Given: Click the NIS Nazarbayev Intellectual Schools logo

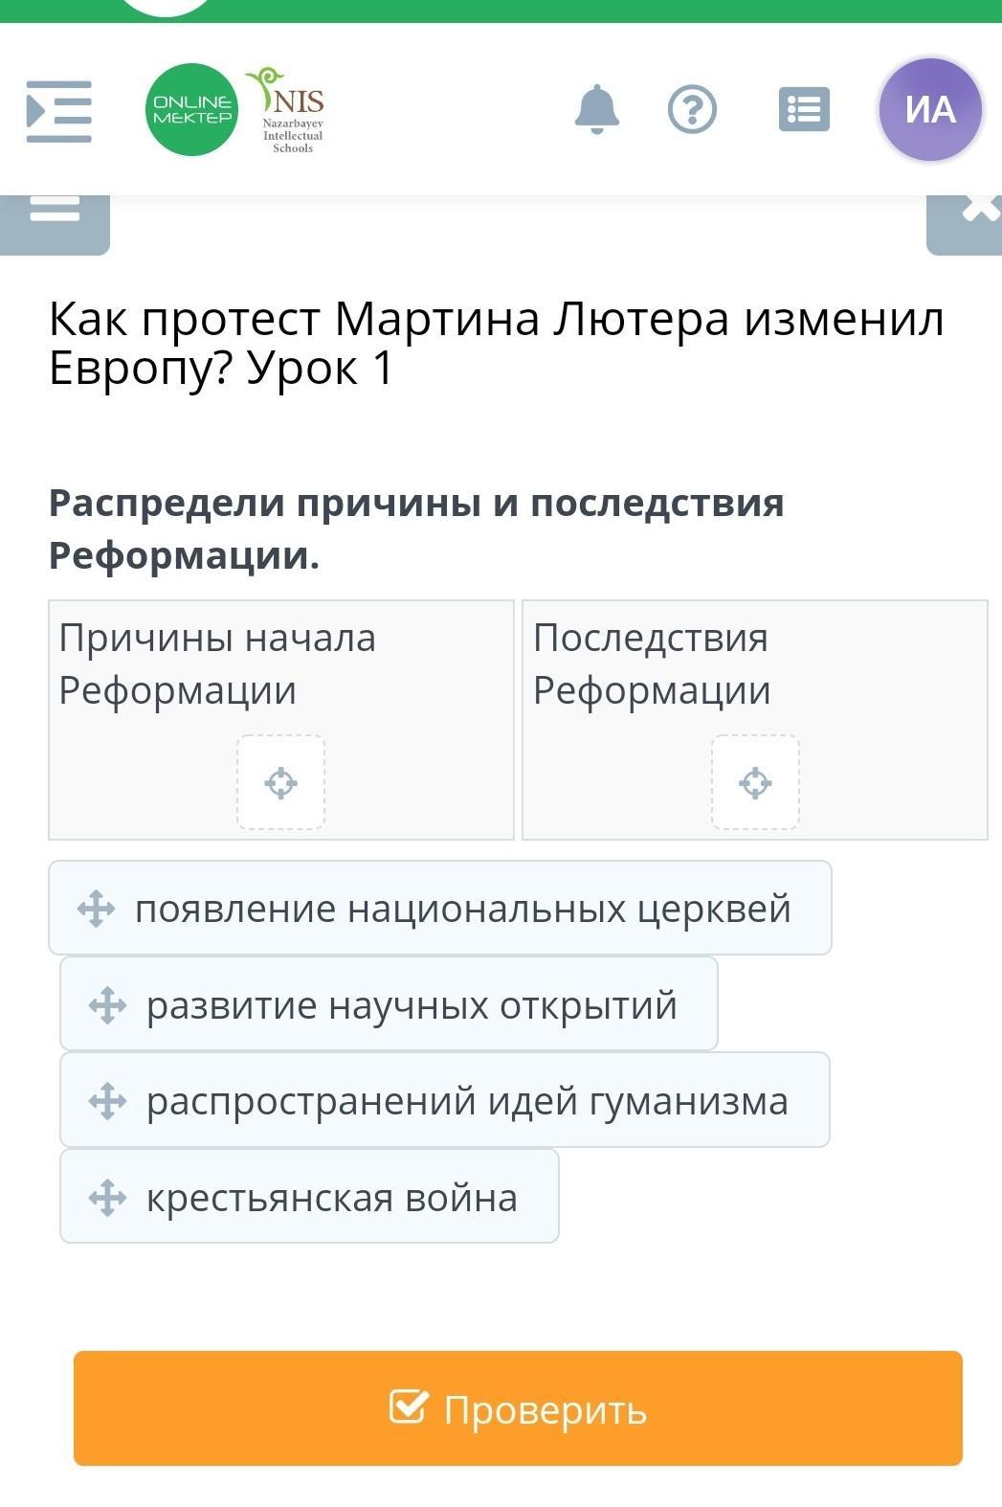Looking at the screenshot, I should point(289,110).
